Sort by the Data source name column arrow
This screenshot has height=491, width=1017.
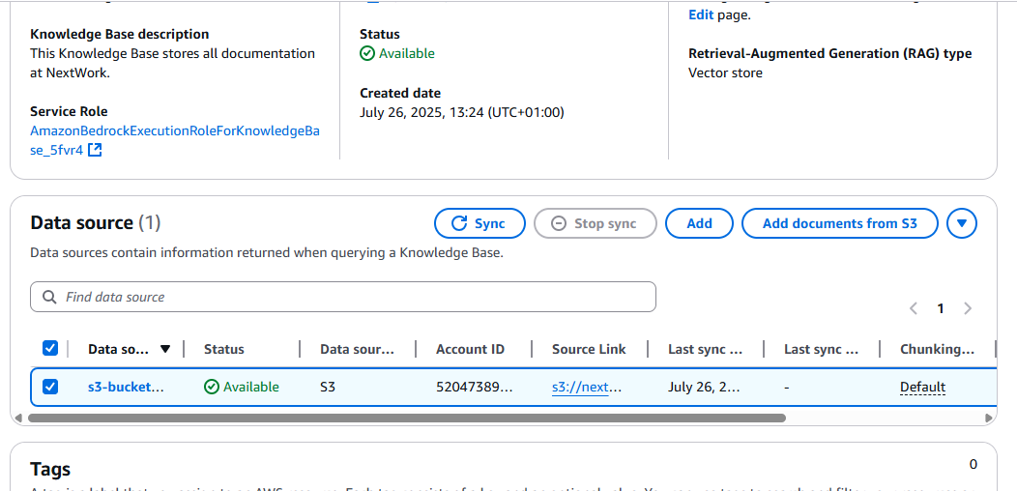[x=164, y=349]
